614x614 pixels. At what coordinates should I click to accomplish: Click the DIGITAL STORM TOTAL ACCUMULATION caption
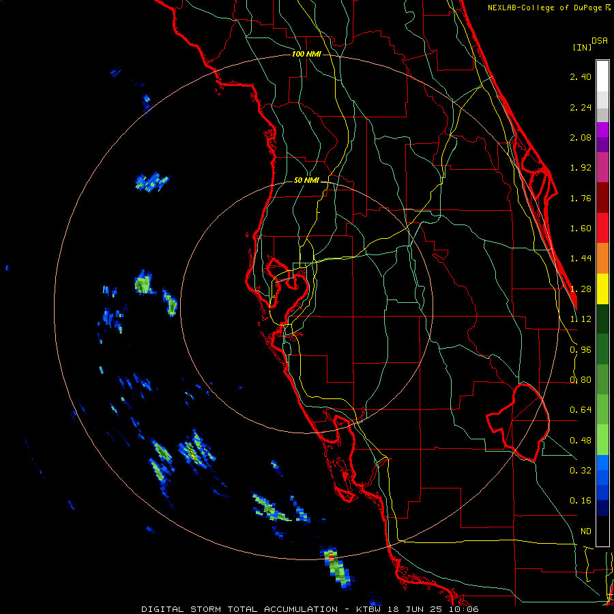pyautogui.click(x=239, y=609)
